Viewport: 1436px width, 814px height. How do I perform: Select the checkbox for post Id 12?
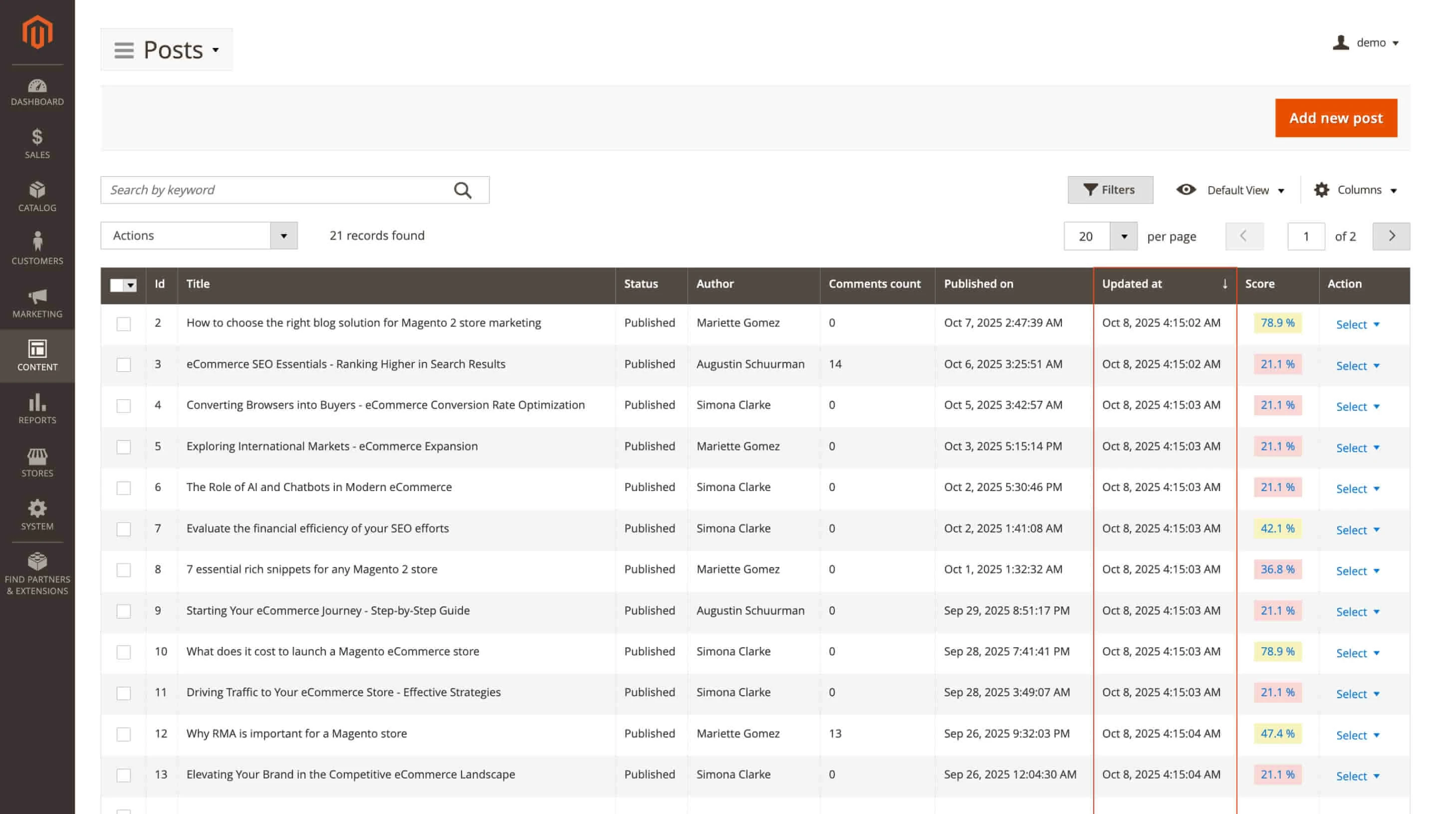point(123,734)
